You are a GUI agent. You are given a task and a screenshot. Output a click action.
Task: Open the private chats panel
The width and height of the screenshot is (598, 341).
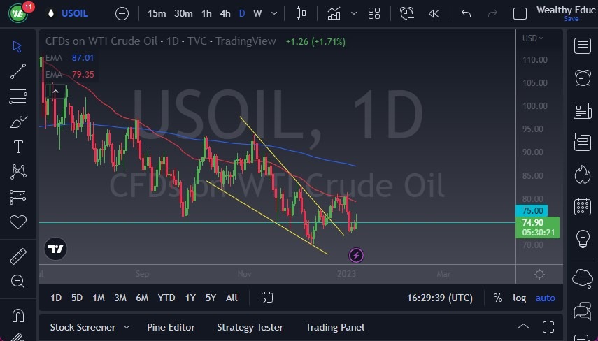(x=583, y=310)
